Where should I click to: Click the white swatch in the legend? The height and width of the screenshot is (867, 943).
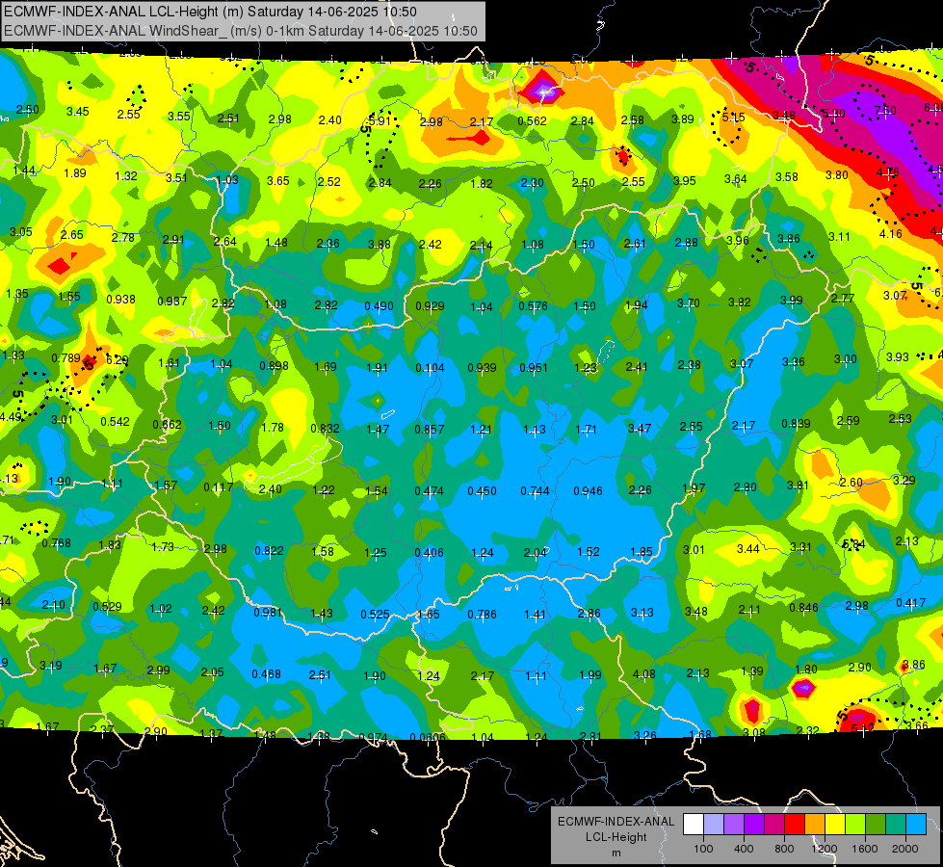tap(694, 825)
